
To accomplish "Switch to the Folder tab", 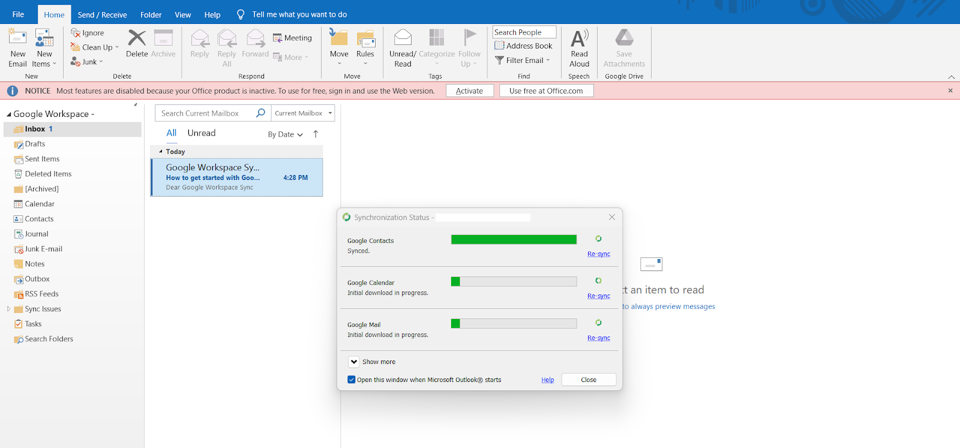I will click(151, 14).
